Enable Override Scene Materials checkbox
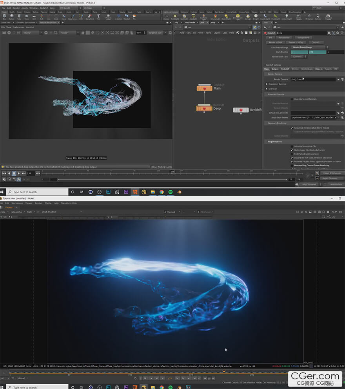 (292, 99)
